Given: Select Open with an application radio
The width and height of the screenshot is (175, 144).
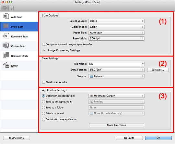Looking at the screenshot, I should coord(43,96).
